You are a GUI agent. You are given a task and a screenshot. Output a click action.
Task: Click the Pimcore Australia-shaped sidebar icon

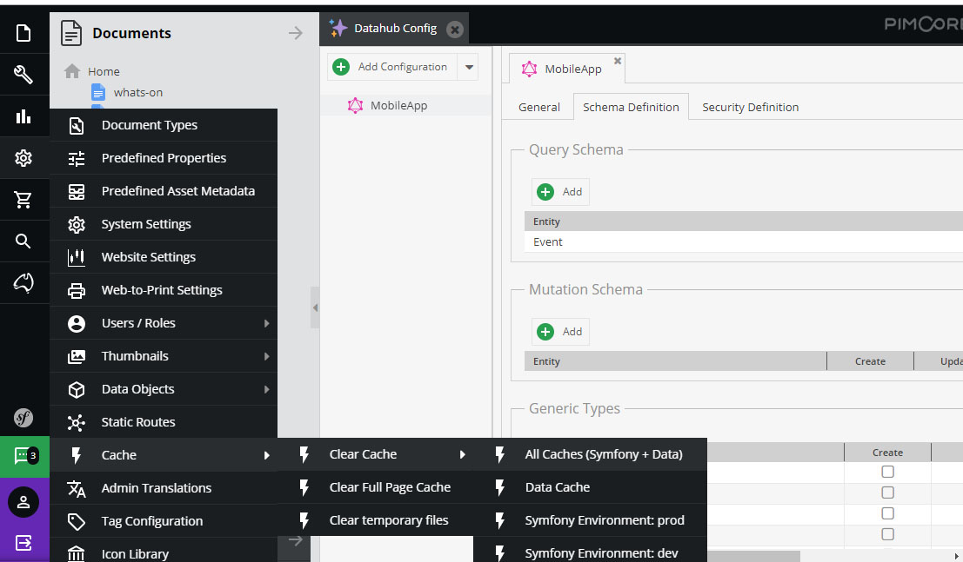pyautogui.click(x=23, y=282)
